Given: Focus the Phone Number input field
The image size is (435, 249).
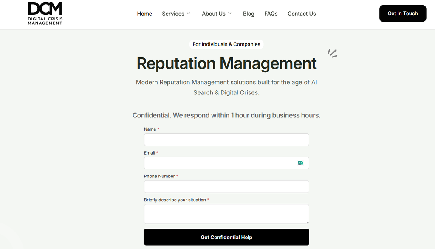Looking at the screenshot, I should pos(226,187).
